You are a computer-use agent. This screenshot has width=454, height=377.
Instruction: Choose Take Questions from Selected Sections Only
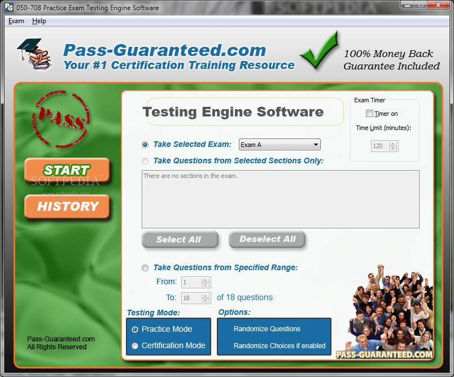click(145, 161)
